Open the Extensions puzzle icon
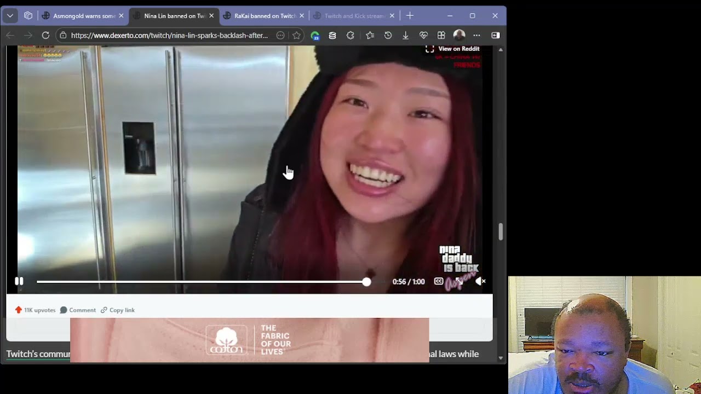 click(x=350, y=35)
